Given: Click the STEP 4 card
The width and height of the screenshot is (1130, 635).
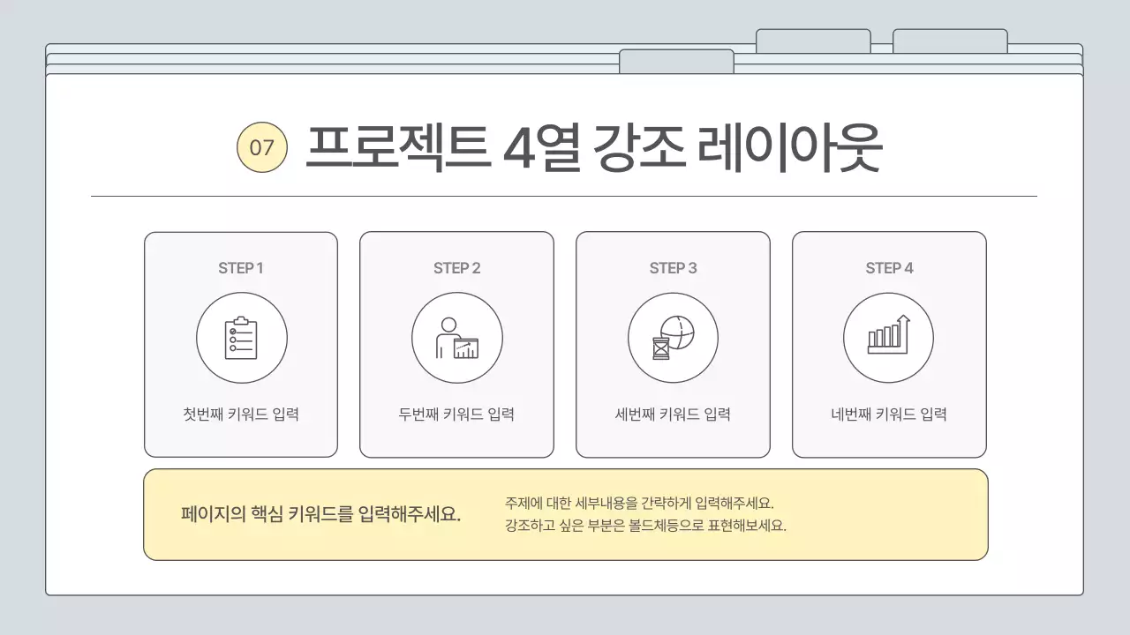Looking at the screenshot, I should (x=888, y=344).
